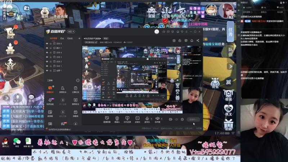Toggle visibility of layer 全屏 1
Viewport: 288px width, 162px height.
(x=47, y=71)
